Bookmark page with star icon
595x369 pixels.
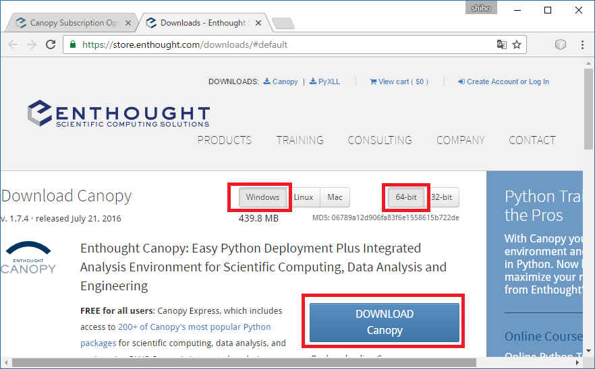(x=517, y=44)
